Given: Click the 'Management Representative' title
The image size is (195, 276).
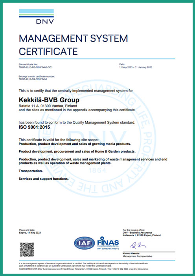Looking at the screenshot, I should coord(138,256).
